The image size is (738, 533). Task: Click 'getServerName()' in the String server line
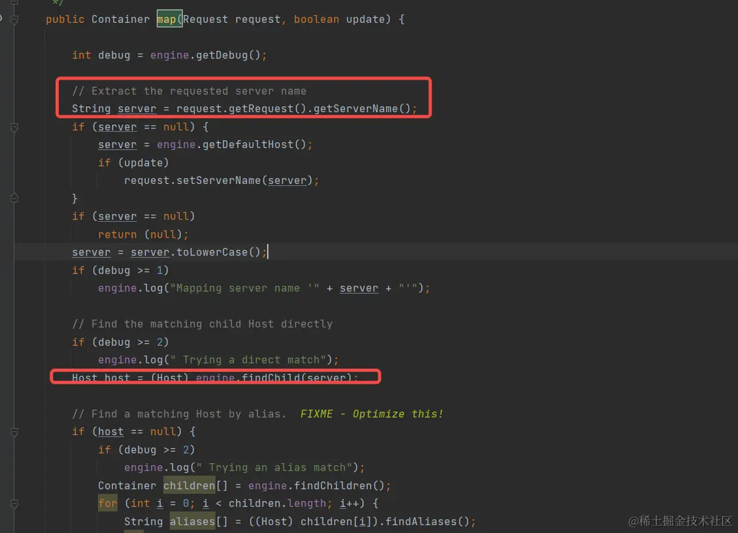pos(362,109)
